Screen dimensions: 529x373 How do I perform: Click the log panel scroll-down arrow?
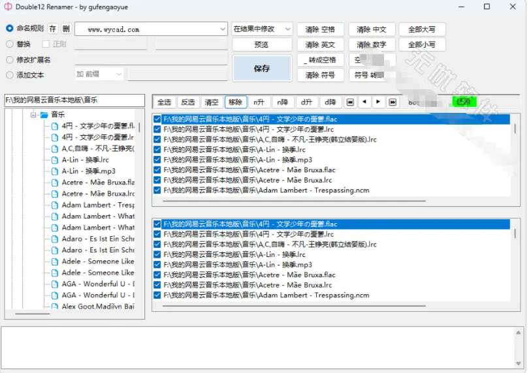coord(518,363)
